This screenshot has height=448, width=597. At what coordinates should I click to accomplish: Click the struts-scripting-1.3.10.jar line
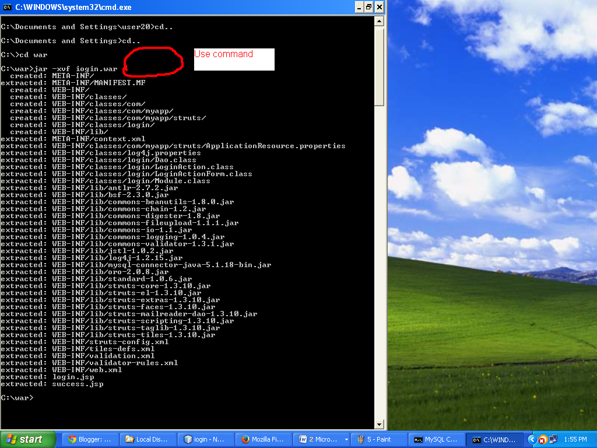(x=117, y=321)
